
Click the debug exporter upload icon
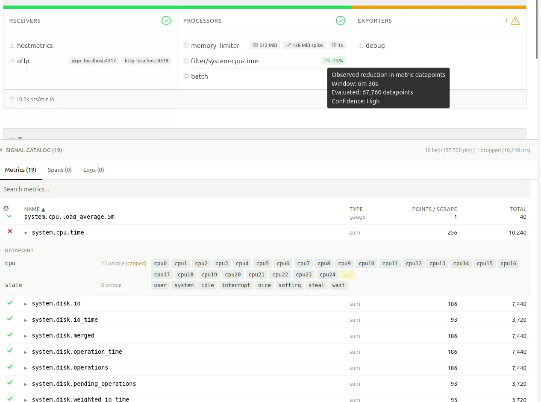tap(361, 45)
